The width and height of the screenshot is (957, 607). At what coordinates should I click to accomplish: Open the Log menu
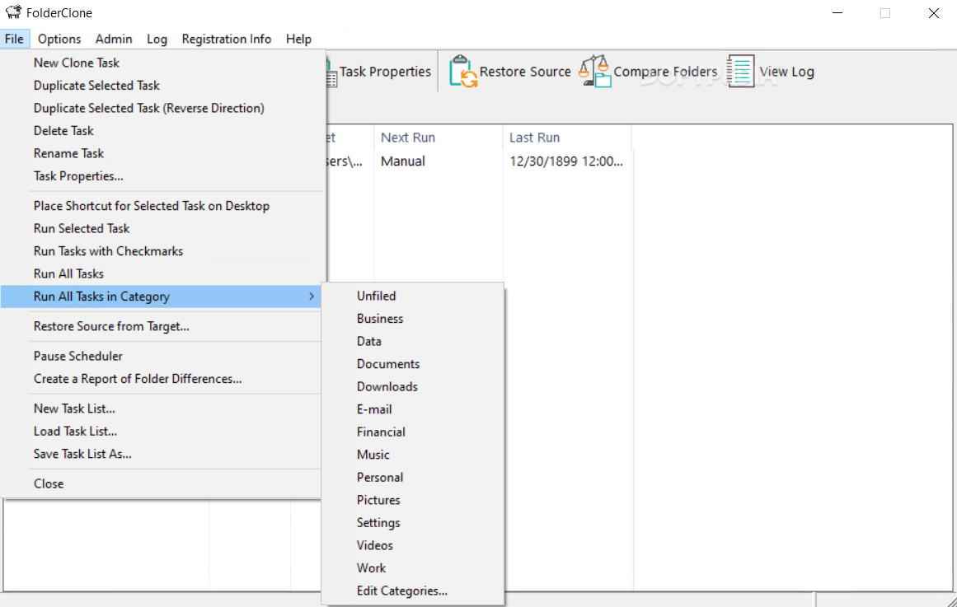pyautogui.click(x=157, y=39)
